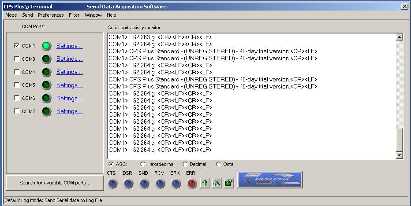411x206 pixels.
Task: Click the activity monitor scrollbar thumb
Action: 399,140
